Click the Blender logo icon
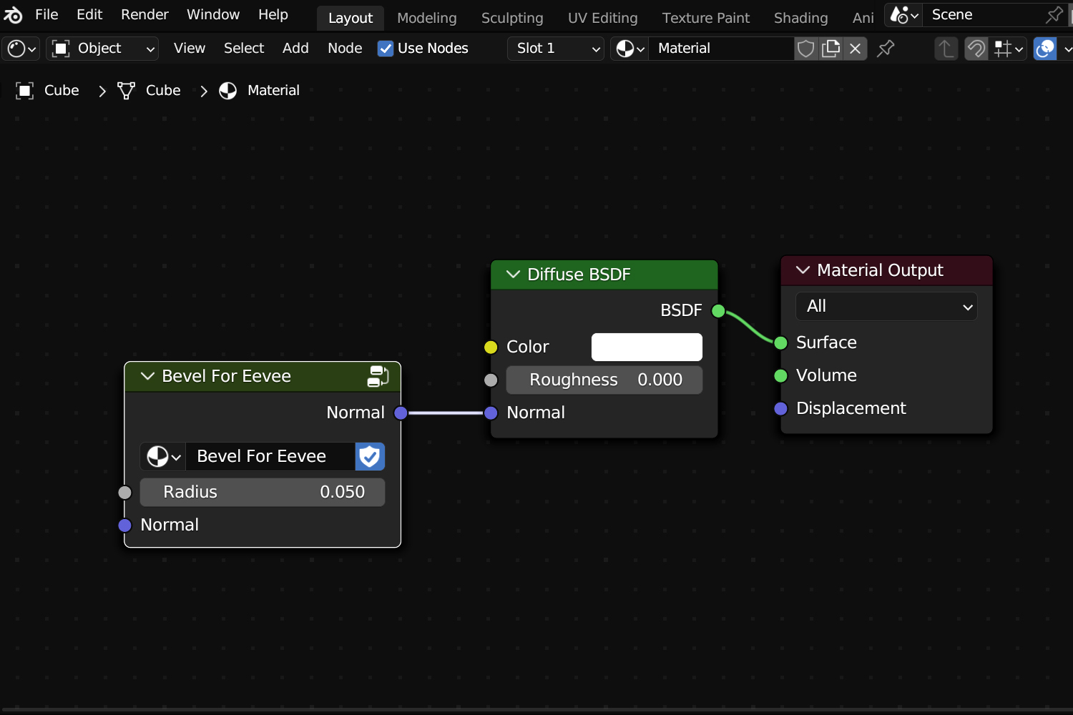Image resolution: width=1073 pixels, height=715 pixels. (14, 15)
